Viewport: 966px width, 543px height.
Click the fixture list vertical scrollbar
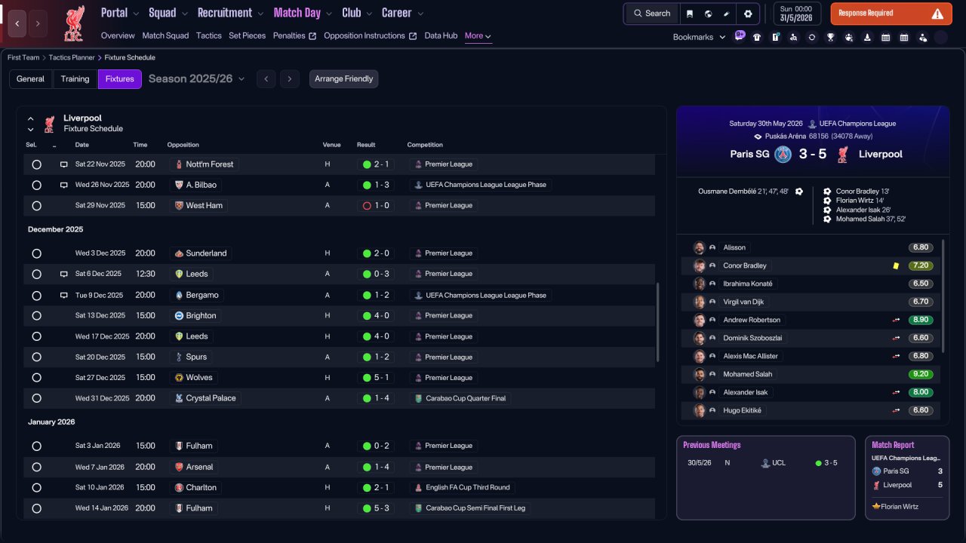point(657,323)
